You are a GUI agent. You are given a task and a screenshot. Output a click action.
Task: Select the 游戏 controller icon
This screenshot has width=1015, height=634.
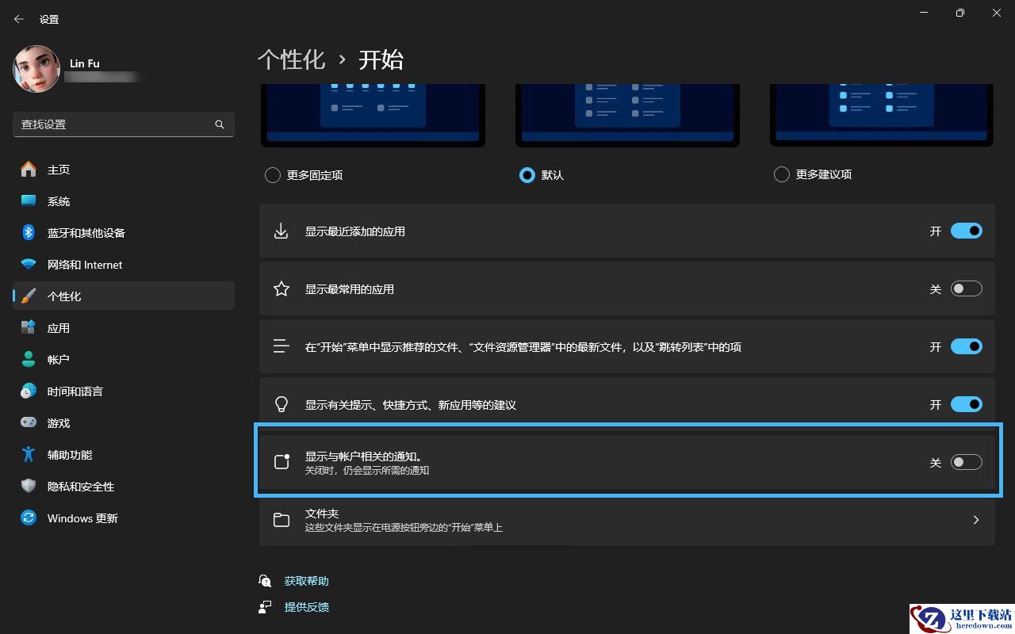pyautogui.click(x=29, y=423)
